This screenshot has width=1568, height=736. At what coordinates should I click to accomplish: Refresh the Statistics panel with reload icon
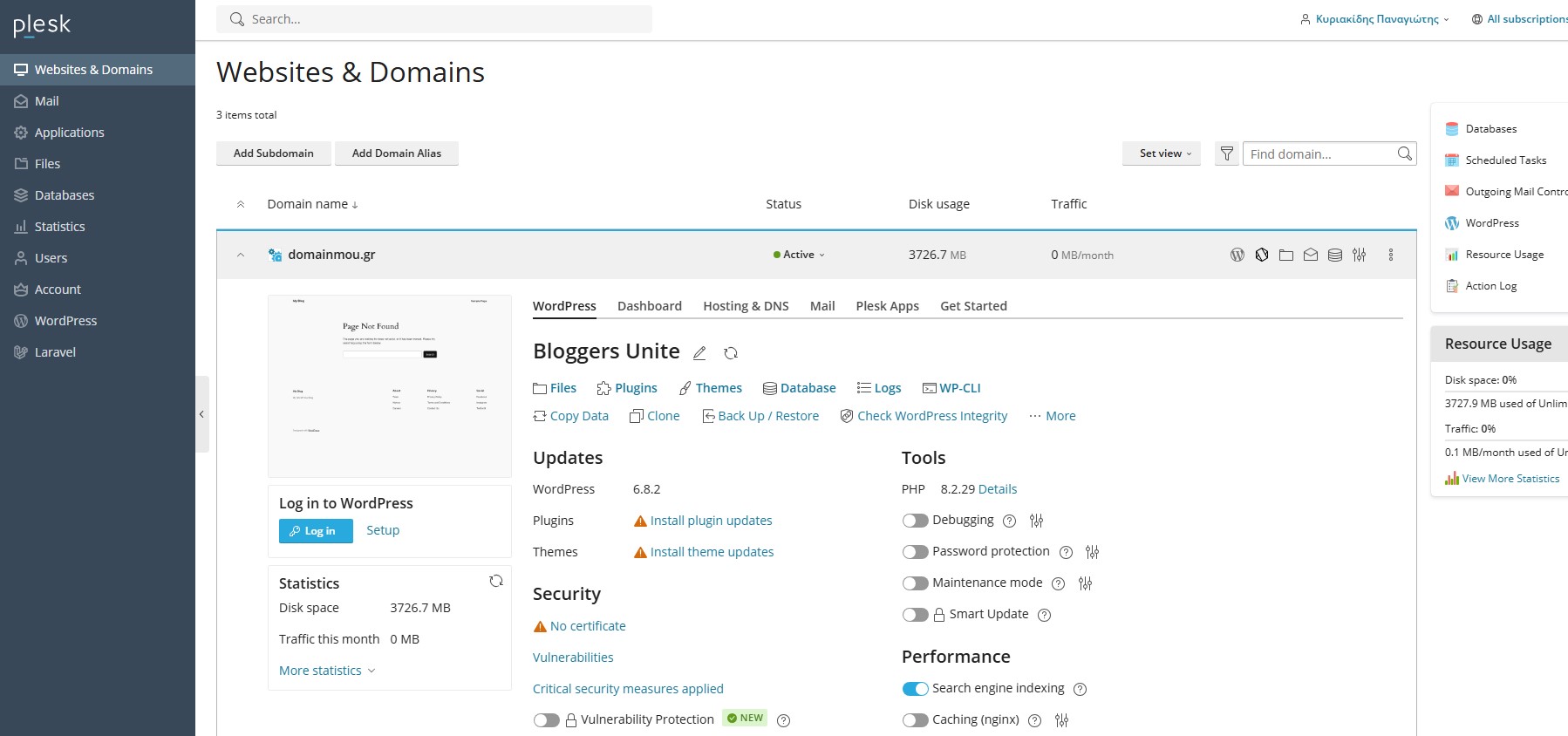point(496,581)
